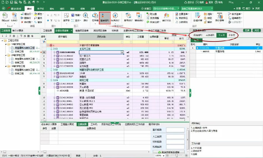263x158 pixels.
Task: Open the 查询 search tool
Action: pos(38,18)
